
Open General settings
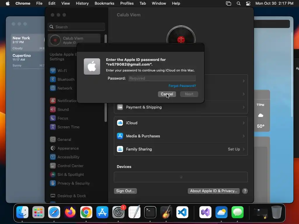pos(60,140)
